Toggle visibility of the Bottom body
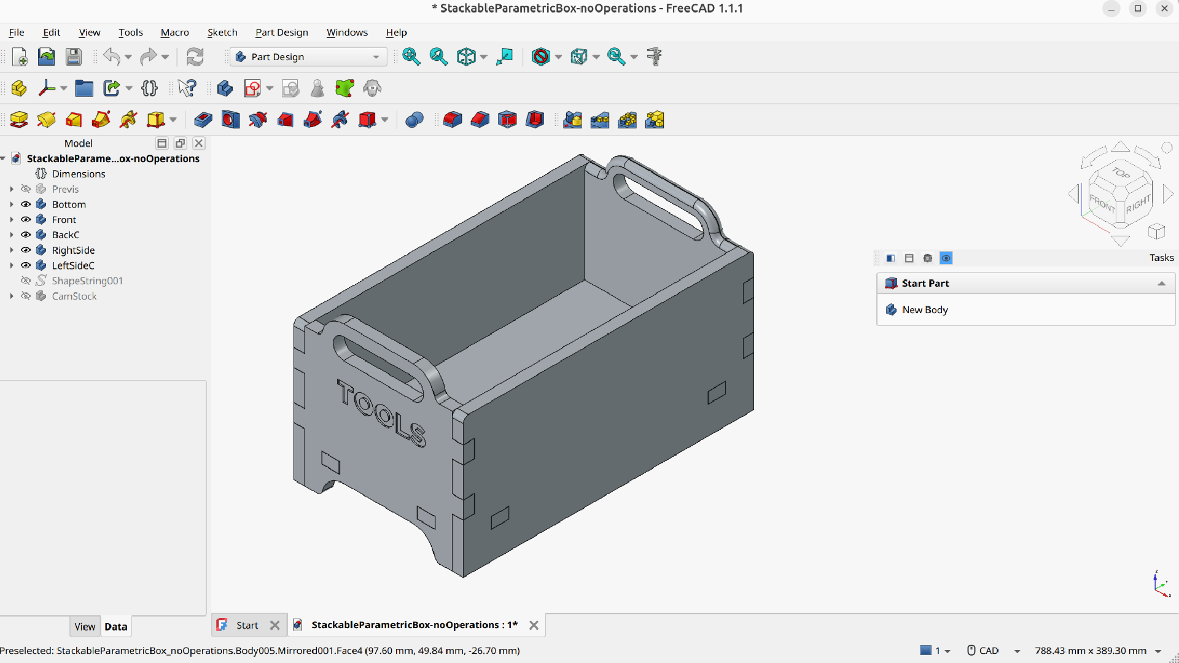This screenshot has width=1179, height=663. click(x=26, y=204)
